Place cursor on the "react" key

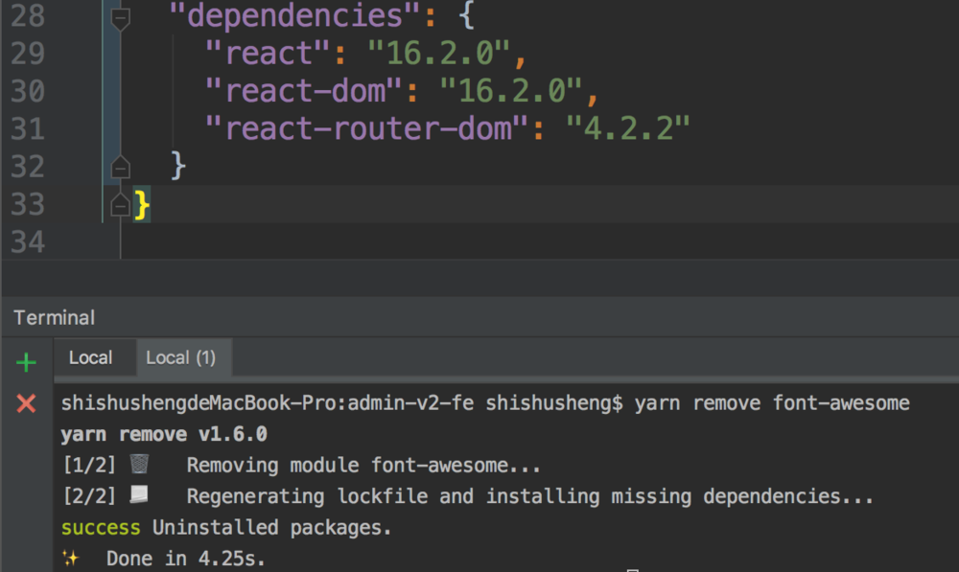tap(268, 54)
